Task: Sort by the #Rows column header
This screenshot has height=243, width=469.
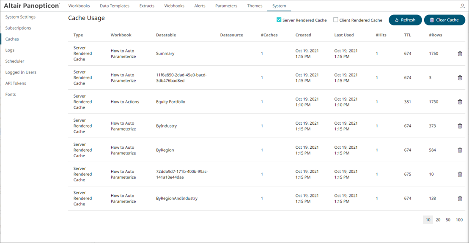Action: 435,35
